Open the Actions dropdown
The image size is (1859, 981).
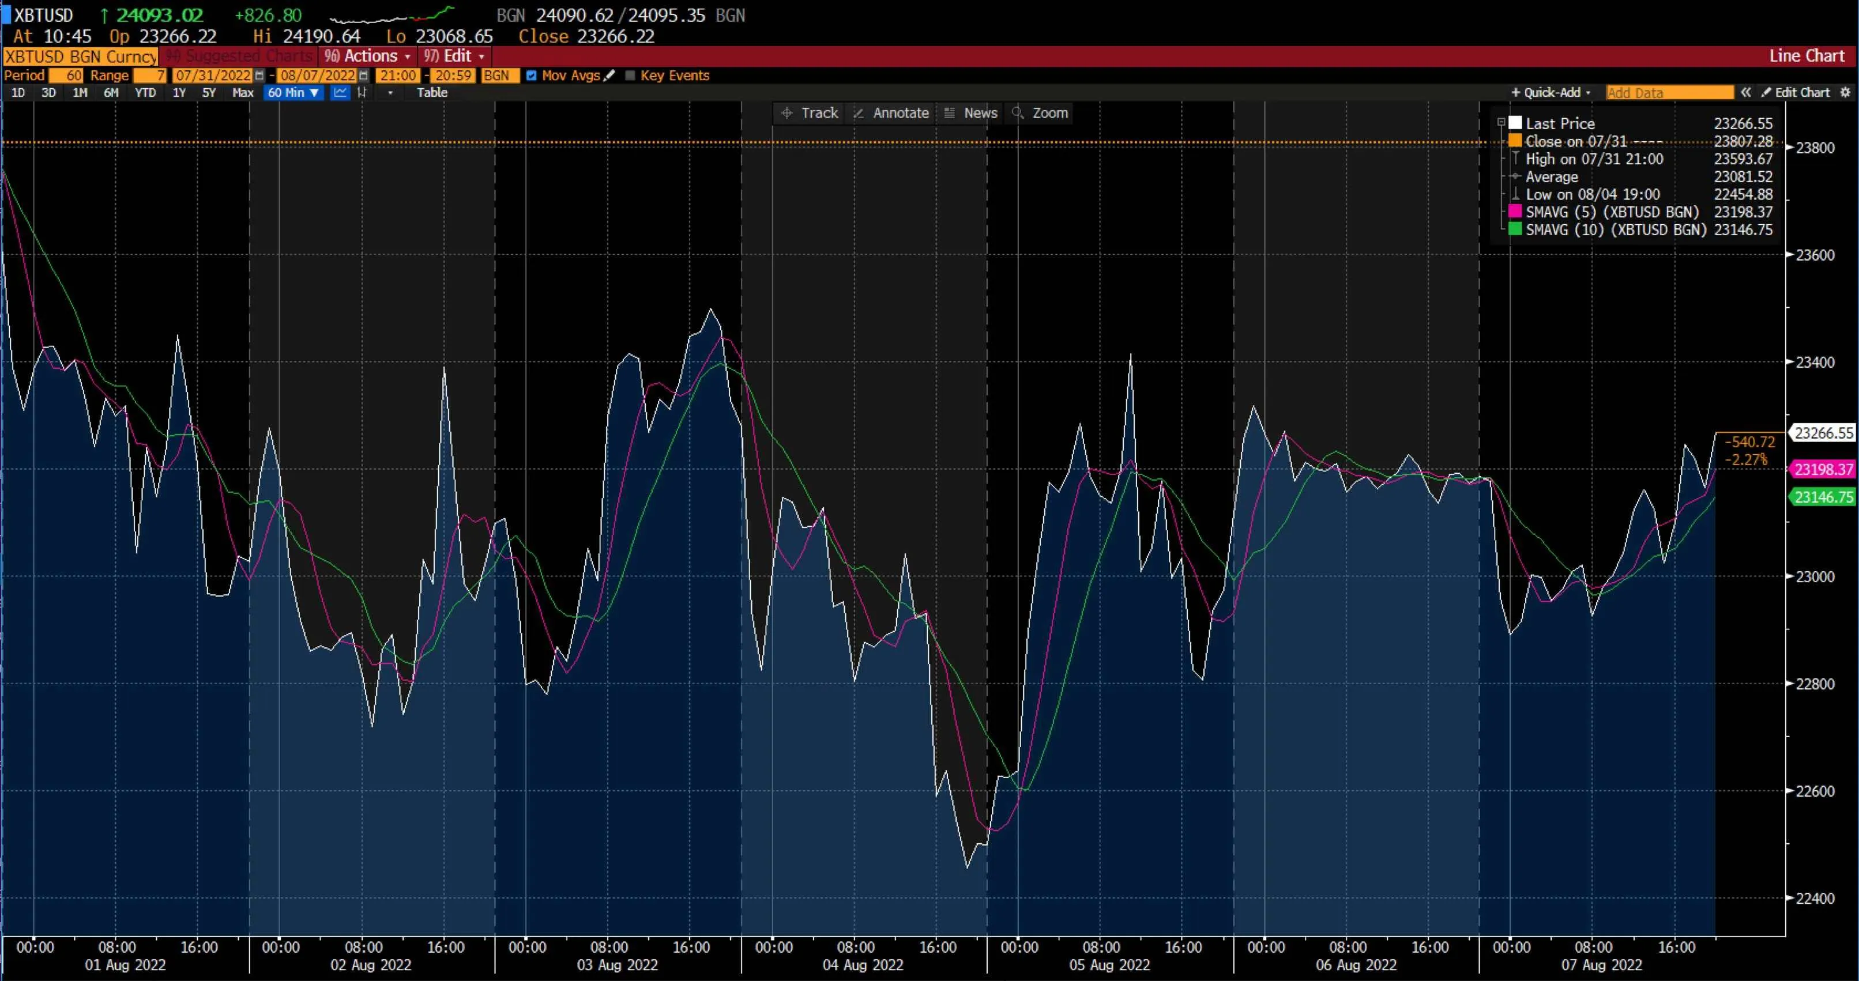[x=368, y=55]
